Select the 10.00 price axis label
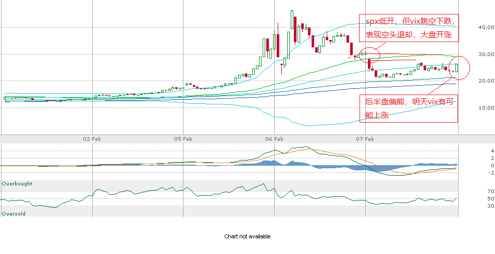The height and width of the screenshot is (254, 495). (x=485, y=108)
